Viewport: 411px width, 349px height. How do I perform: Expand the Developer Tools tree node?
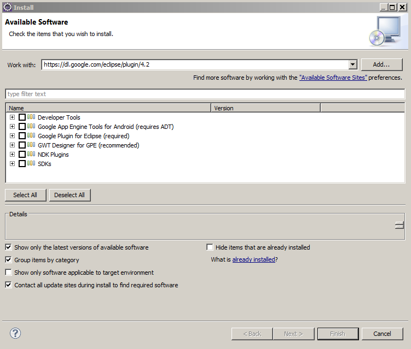[13, 117]
